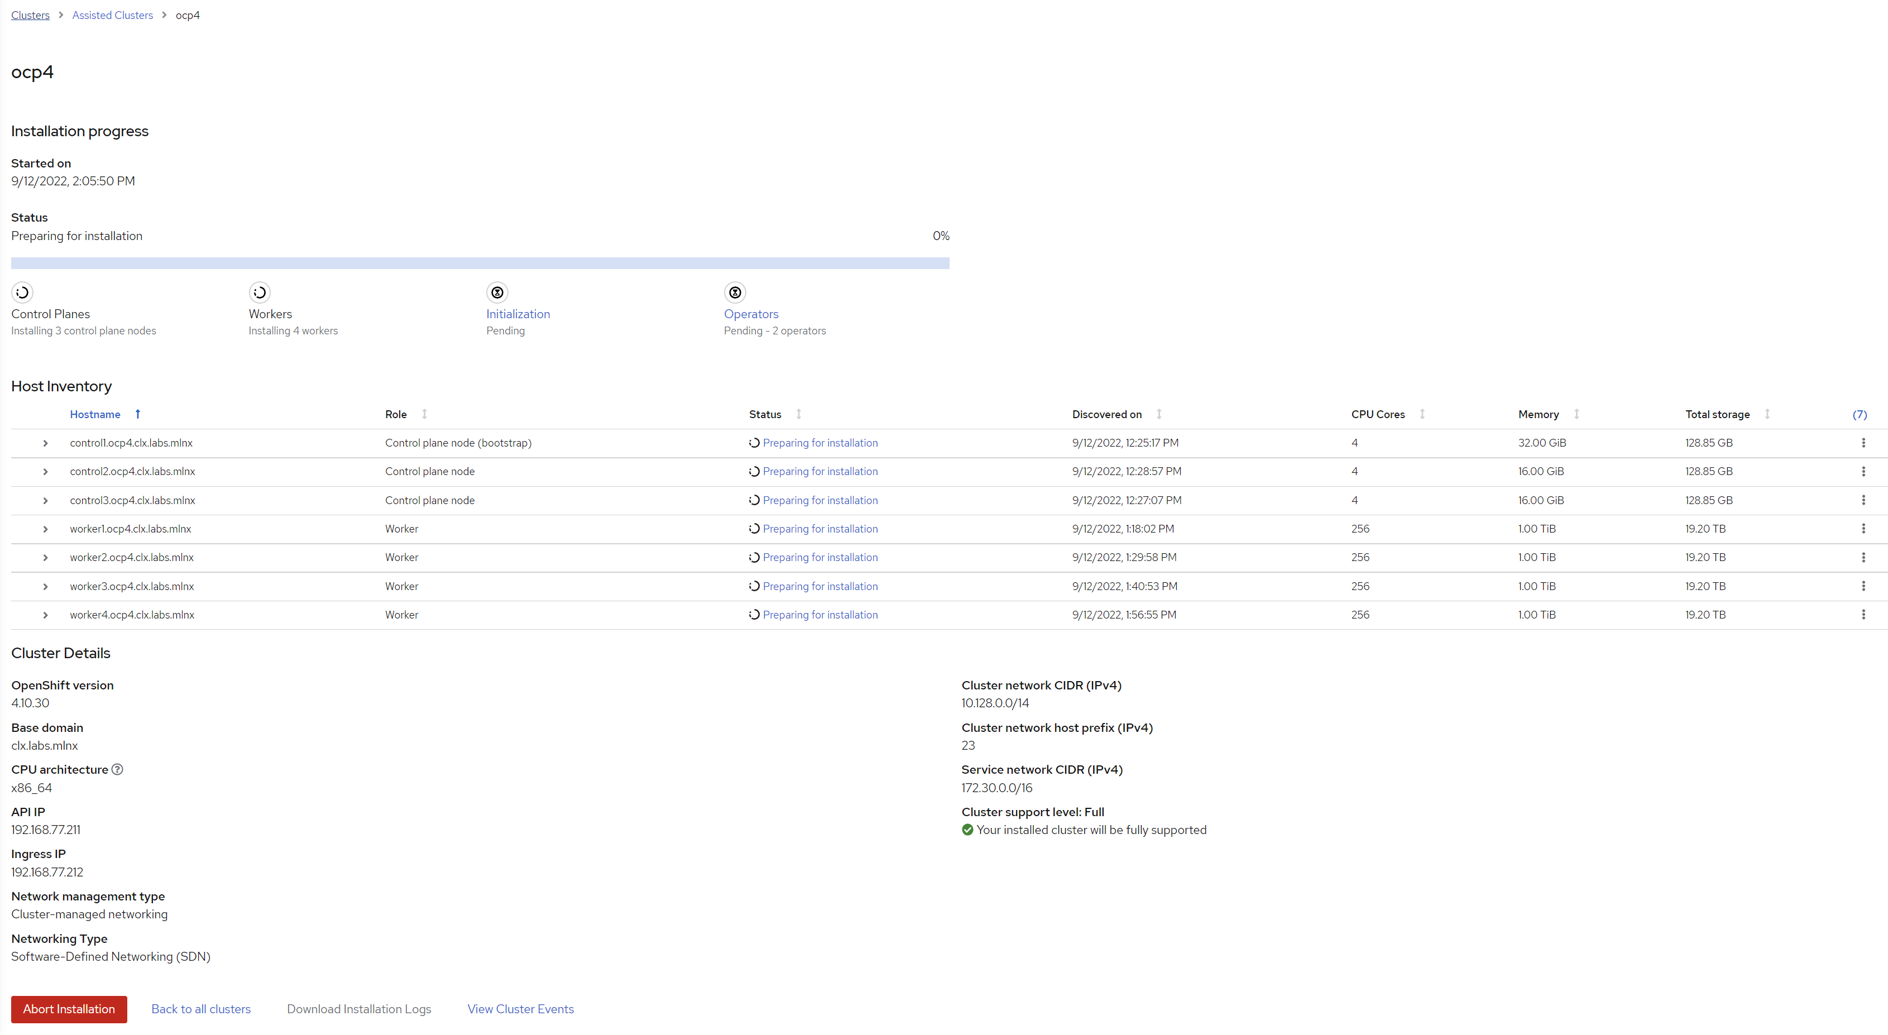Select OpenShift version value 4.10.30

tap(30, 703)
